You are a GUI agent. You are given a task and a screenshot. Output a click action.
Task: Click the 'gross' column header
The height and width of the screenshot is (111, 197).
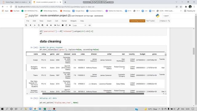point(155,54)
